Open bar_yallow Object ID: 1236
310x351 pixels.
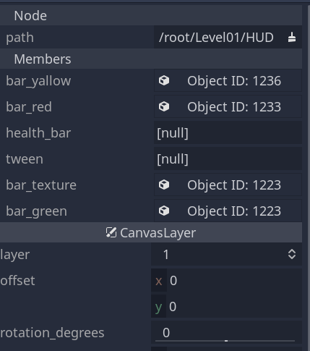pos(228,80)
